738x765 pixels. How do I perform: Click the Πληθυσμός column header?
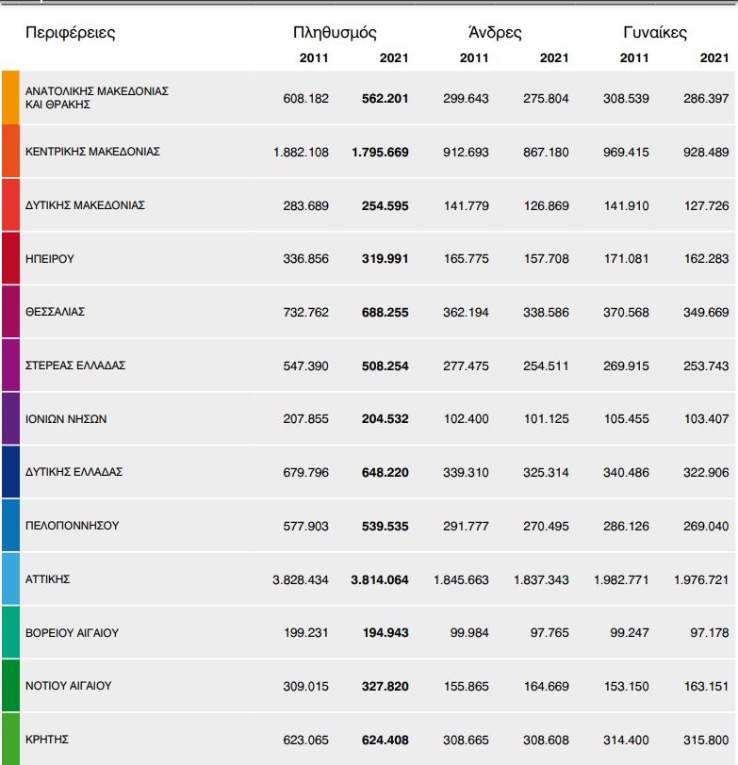tap(335, 33)
